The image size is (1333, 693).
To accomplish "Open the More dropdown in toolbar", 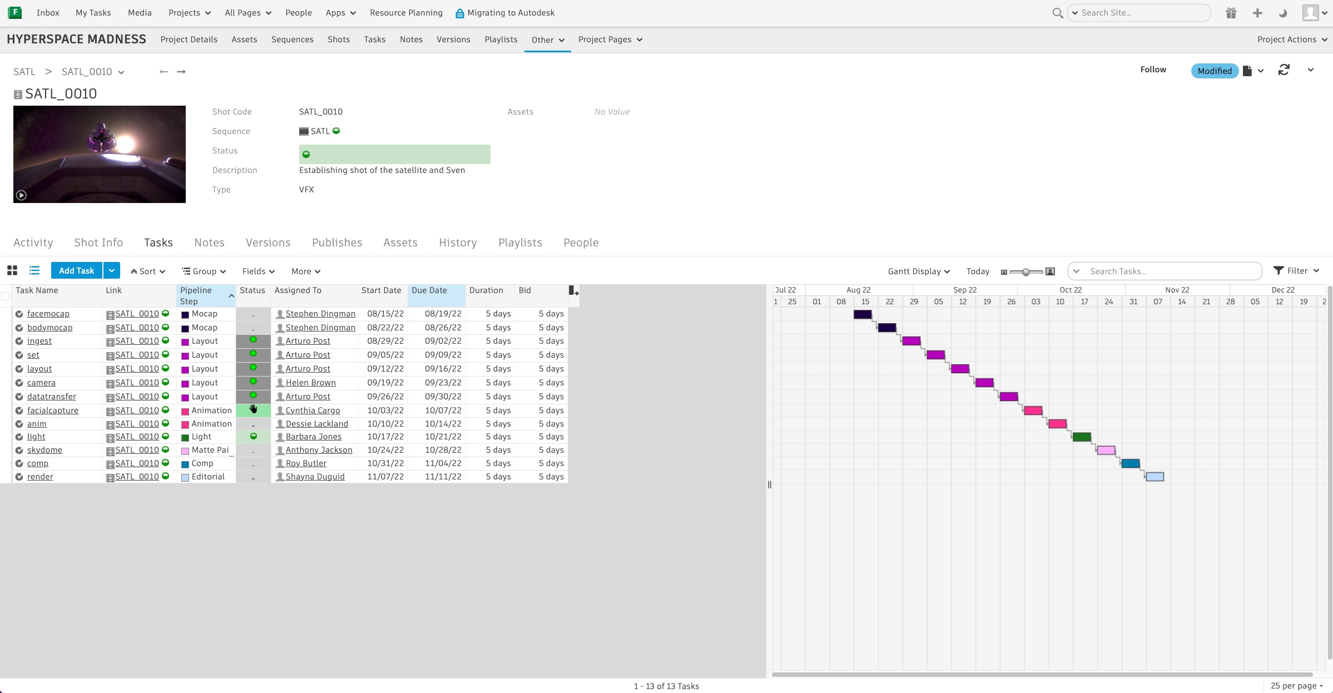I will (306, 271).
